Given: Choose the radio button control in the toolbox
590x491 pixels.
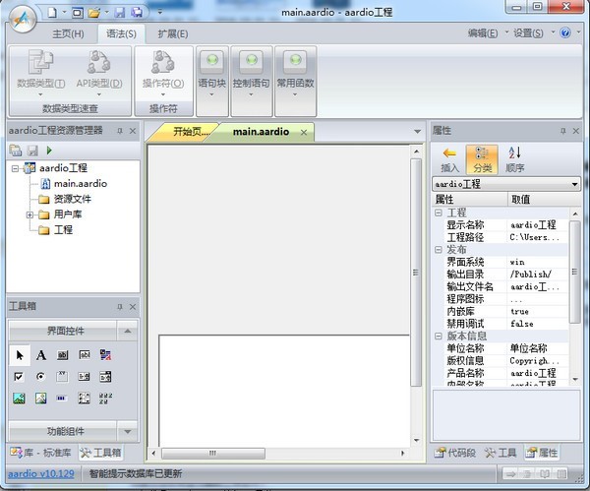Looking at the screenshot, I should [x=41, y=377].
